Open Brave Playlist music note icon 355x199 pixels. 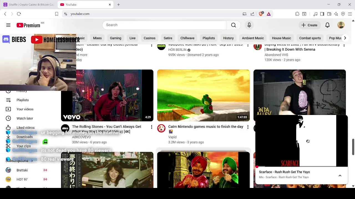click(x=315, y=14)
